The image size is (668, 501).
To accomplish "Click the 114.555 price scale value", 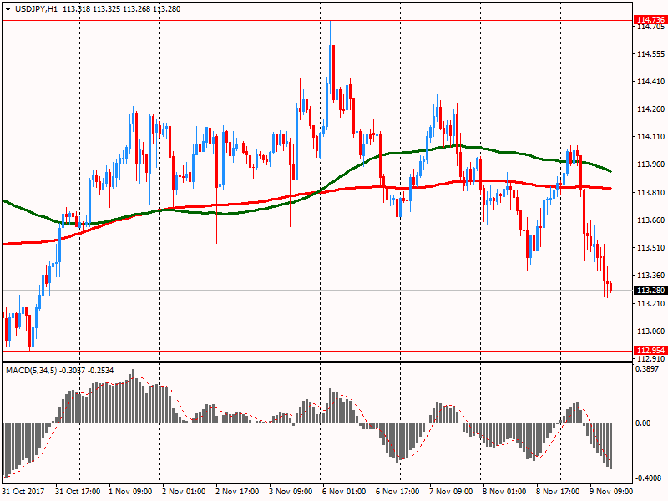I will [650, 54].
